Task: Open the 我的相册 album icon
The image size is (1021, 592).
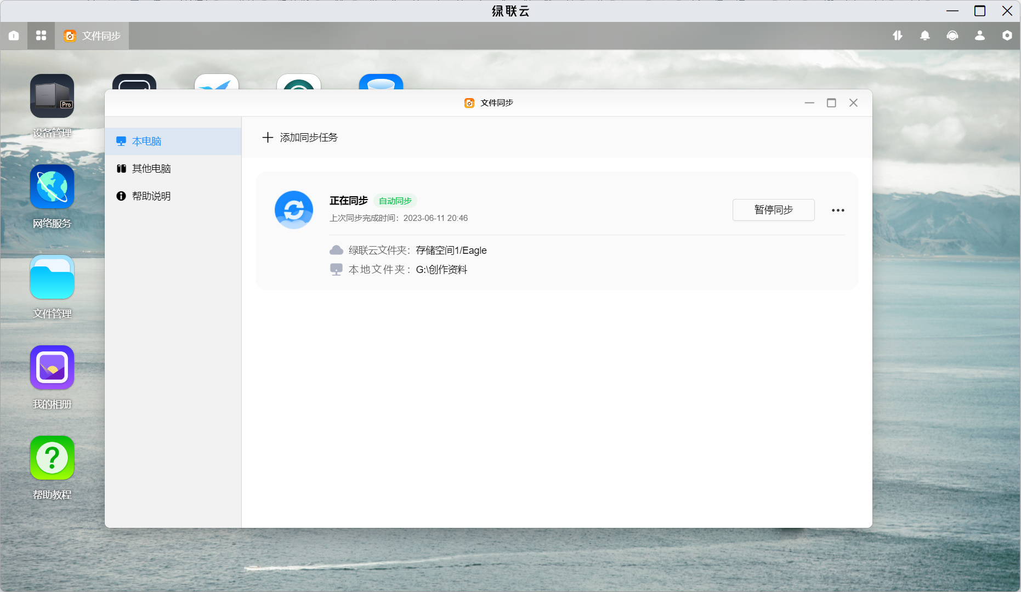Action: (52, 367)
